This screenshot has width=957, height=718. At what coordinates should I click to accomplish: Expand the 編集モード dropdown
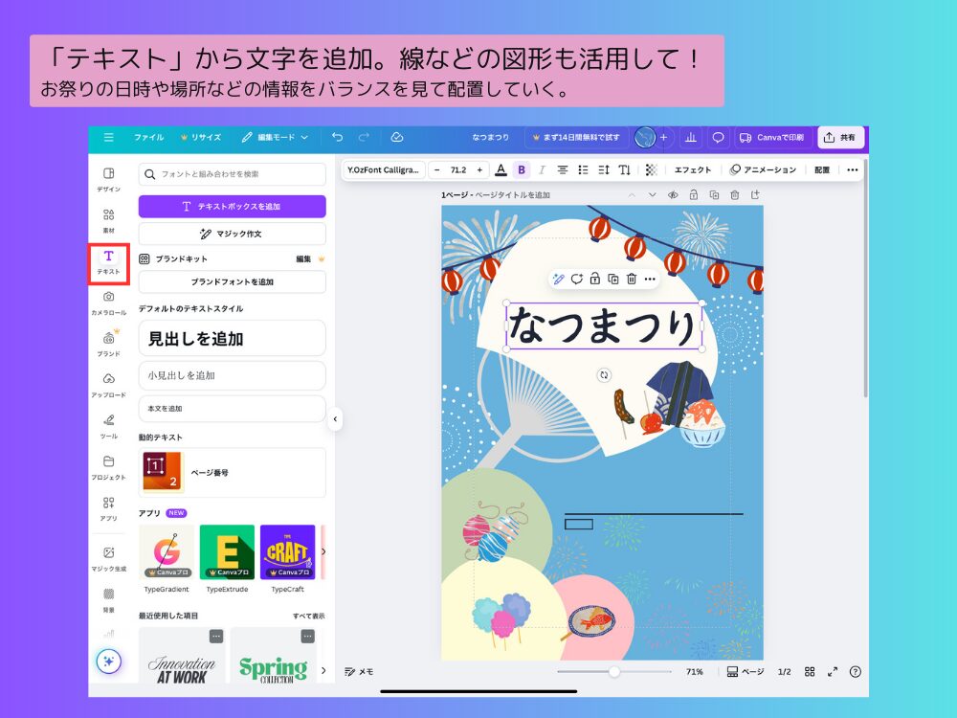coord(275,137)
